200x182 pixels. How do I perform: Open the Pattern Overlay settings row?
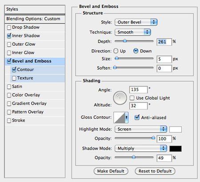pos(35,112)
